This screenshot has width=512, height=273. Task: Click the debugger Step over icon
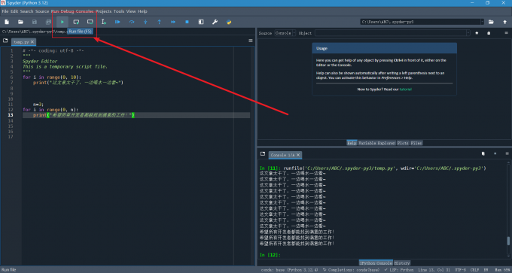pyautogui.click(x=132, y=22)
